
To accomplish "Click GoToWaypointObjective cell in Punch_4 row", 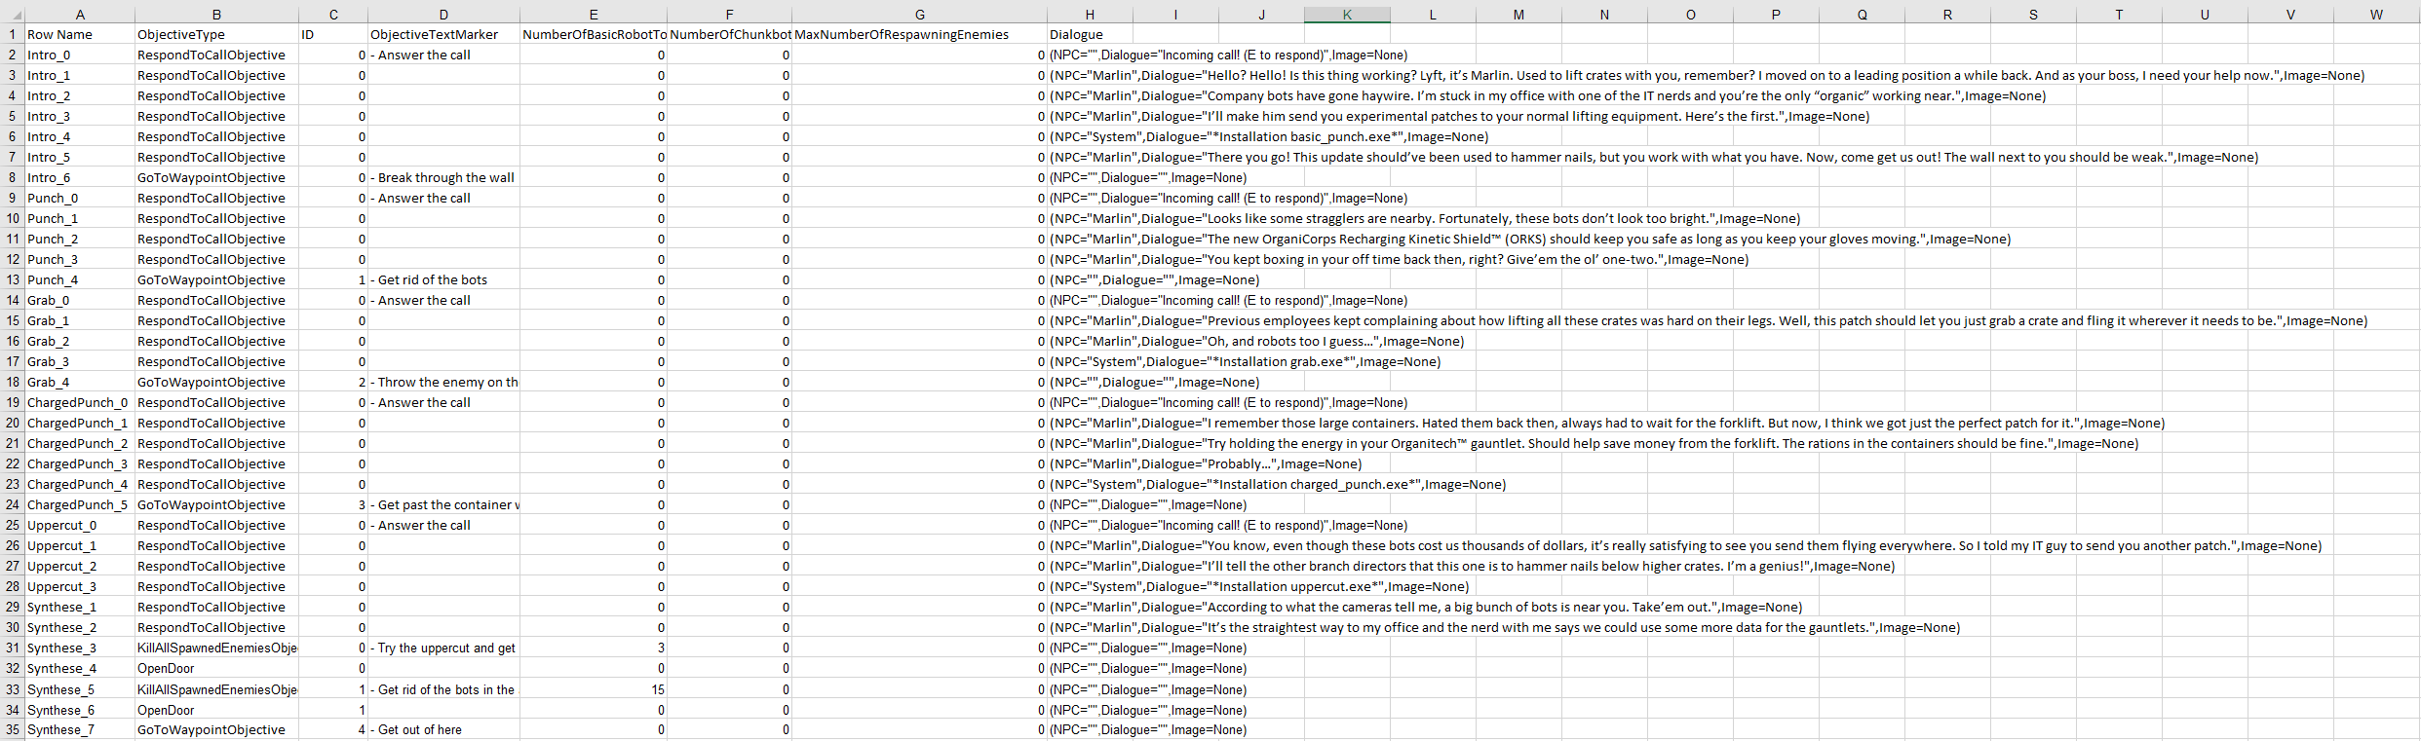I will click(x=211, y=280).
